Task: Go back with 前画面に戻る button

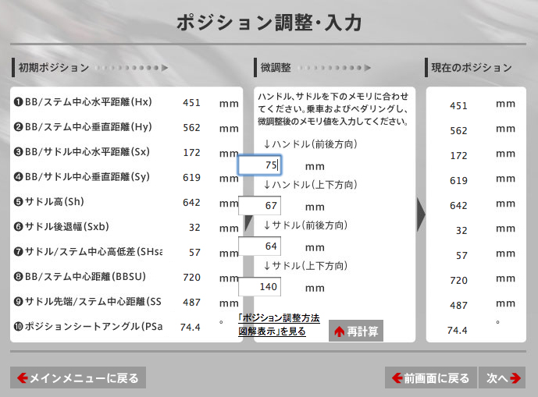Action: click(430, 378)
